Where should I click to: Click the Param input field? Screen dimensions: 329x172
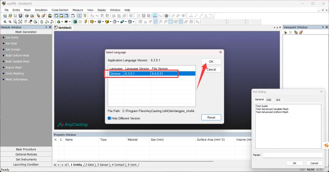pyautogui.click(x=293, y=155)
